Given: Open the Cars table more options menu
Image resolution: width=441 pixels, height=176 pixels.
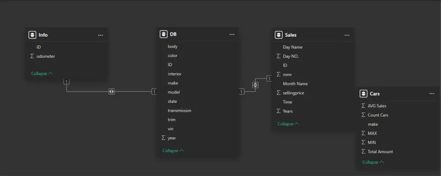Looking at the screenshot, I should pos(432,94).
